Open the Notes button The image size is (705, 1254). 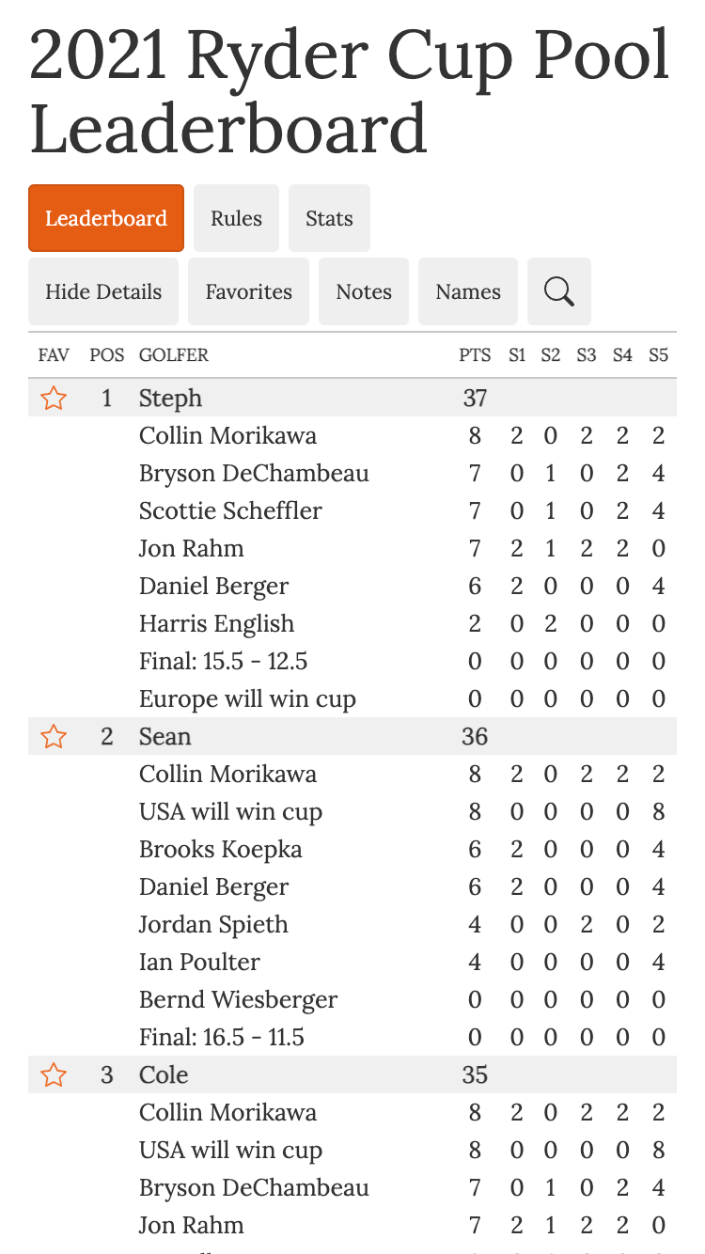tap(364, 291)
